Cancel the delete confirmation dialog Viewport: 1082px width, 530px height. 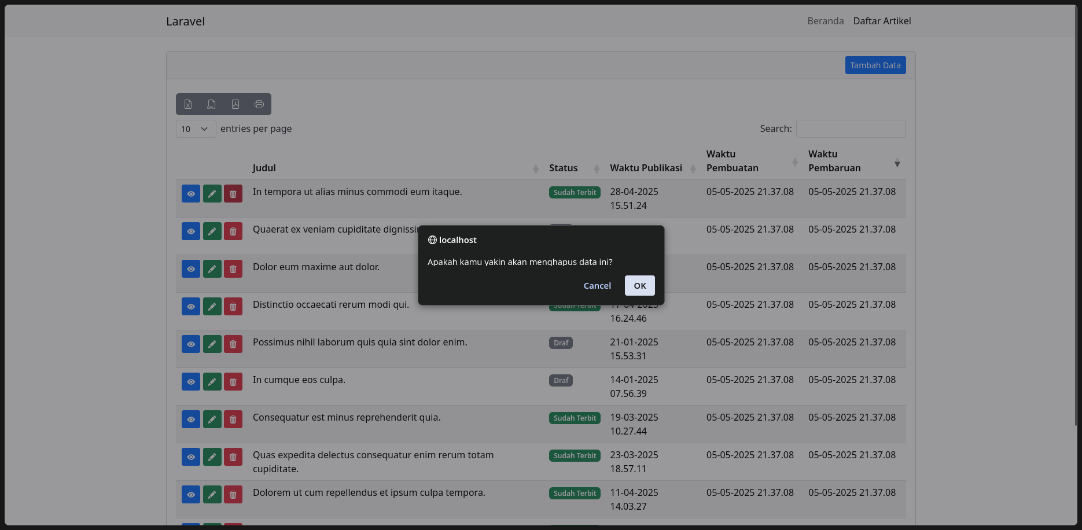[597, 286]
